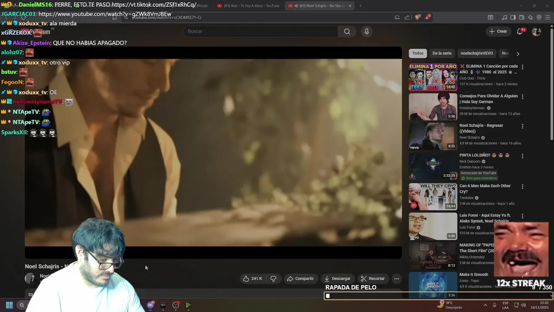Select the 'Todos' filter chip
Viewport: 554px width, 312px height.
coord(418,53)
